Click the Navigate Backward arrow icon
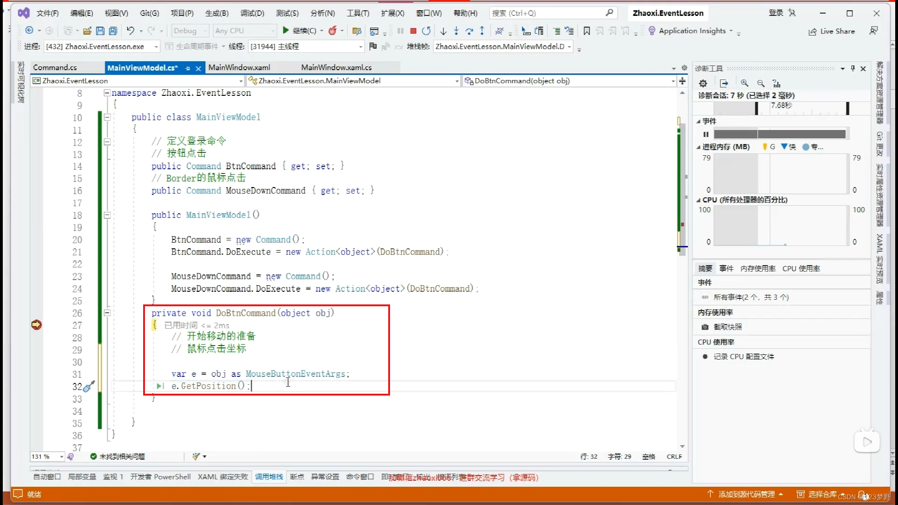898x505 pixels. pos(29,31)
